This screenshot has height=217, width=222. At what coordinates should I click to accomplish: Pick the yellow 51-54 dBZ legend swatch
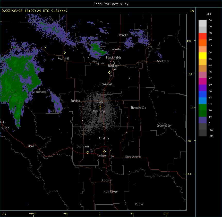coord(202,55)
